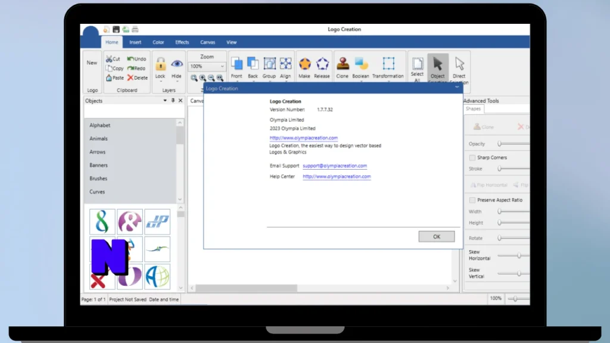Open the Boolean operations tool
Viewport: 610px width, 343px height.
tap(360, 68)
